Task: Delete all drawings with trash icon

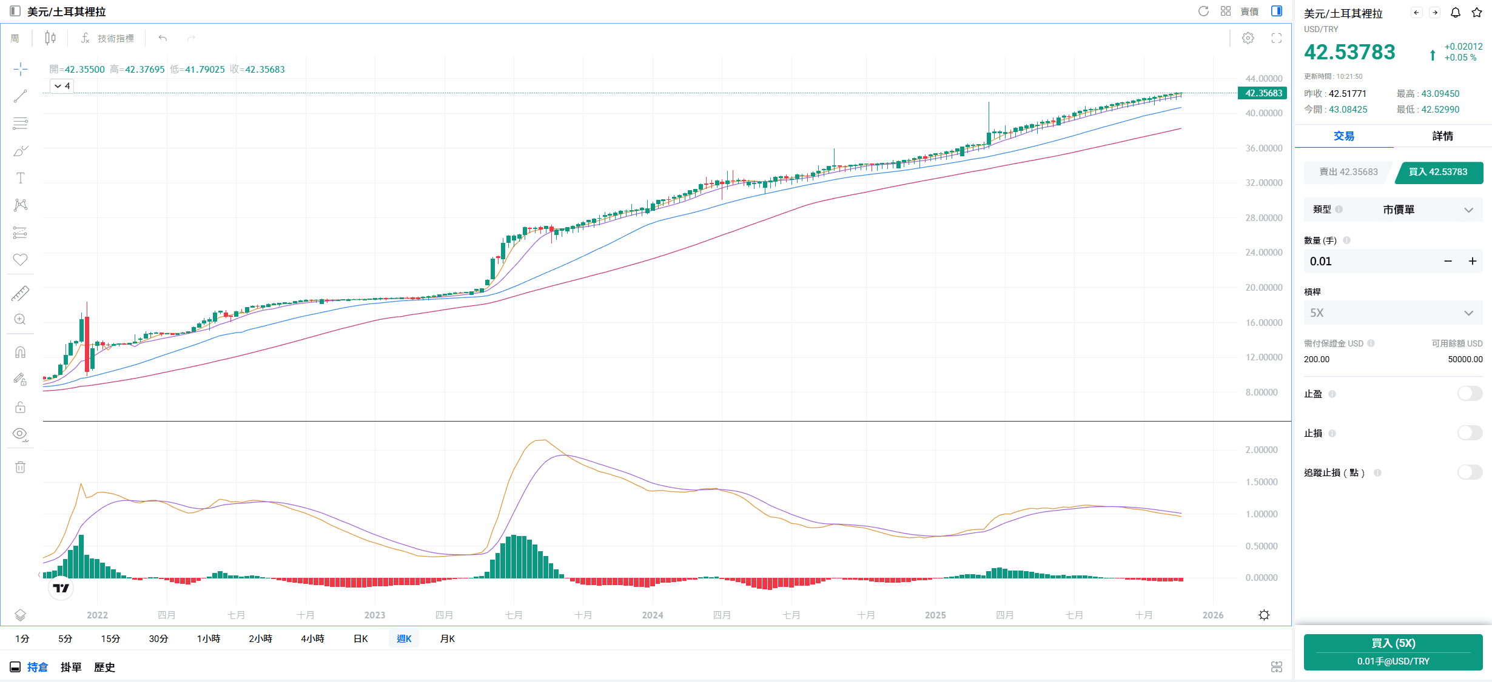Action: click(21, 466)
